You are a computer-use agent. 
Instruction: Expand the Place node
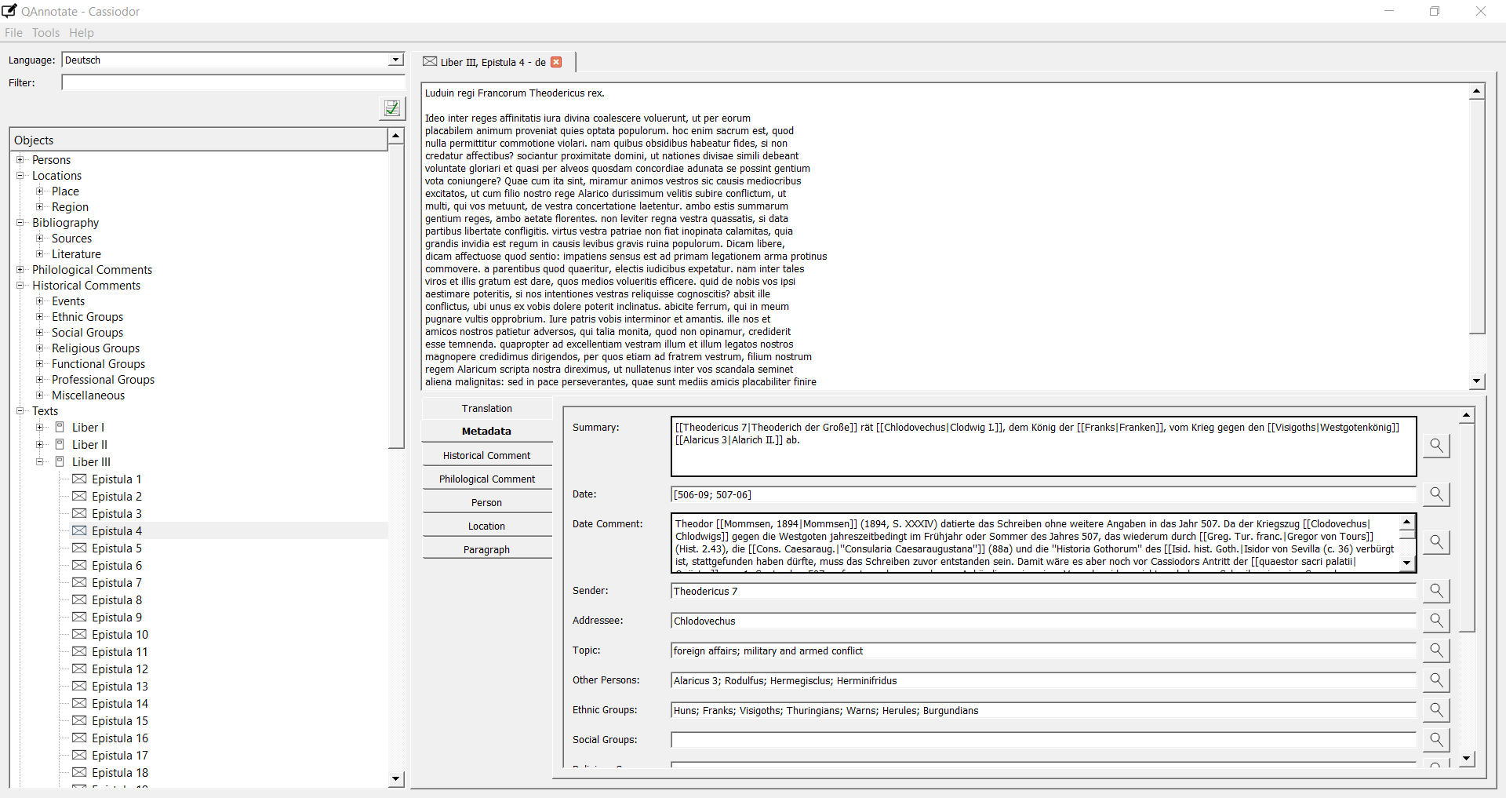click(x=40, y=191)
